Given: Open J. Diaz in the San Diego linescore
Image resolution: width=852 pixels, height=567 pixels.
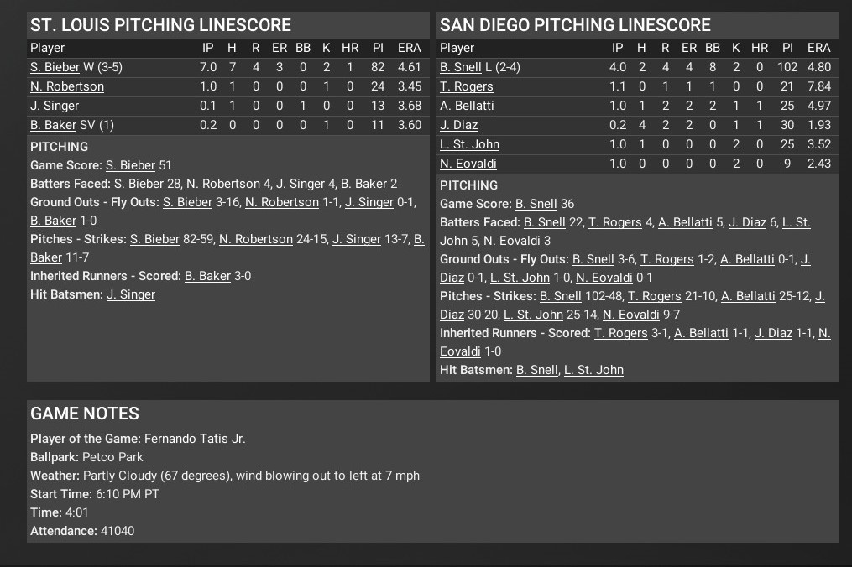Looking at the screenshot, I should (x=458, y=125).
